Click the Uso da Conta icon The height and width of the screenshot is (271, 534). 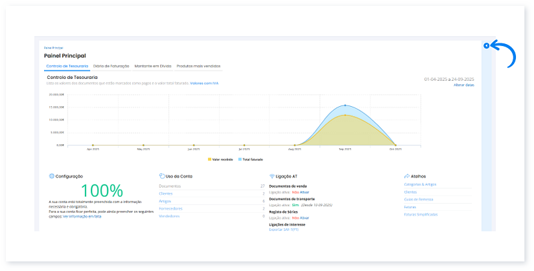162,176
